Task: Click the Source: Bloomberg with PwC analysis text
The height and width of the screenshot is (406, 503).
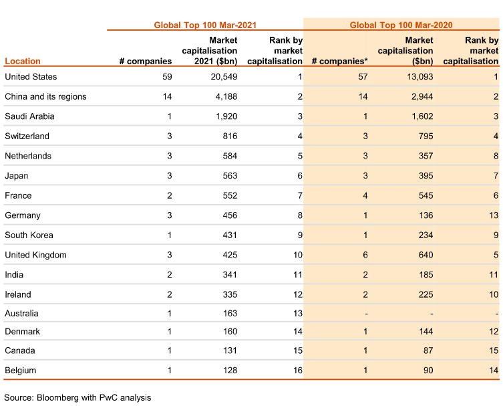Action: click(77, 397)
